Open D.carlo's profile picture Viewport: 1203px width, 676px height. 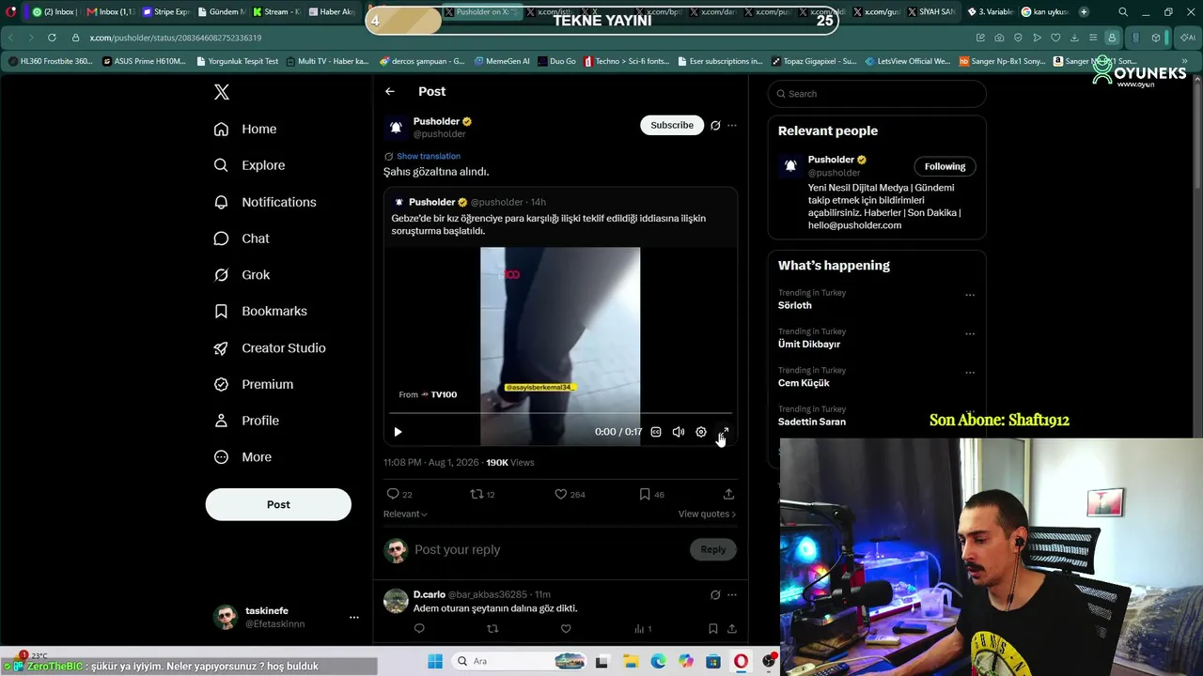396,600
